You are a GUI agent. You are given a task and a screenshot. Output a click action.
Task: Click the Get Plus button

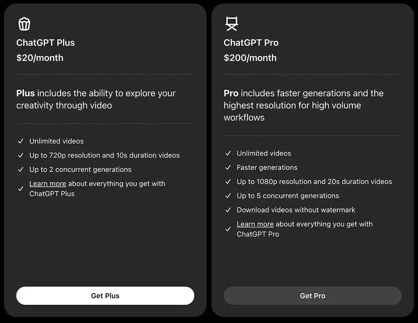[x=105, y=296]
